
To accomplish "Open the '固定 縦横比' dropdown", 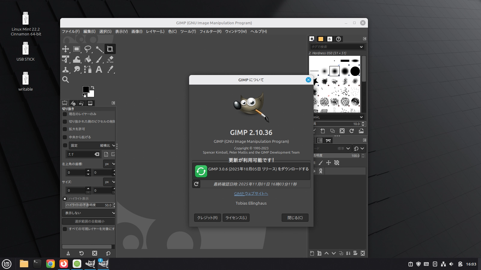I will pyautogui.click(x=92, y=145).
